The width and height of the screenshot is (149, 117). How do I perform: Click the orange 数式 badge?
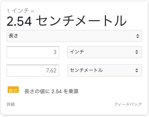[13, 90]
